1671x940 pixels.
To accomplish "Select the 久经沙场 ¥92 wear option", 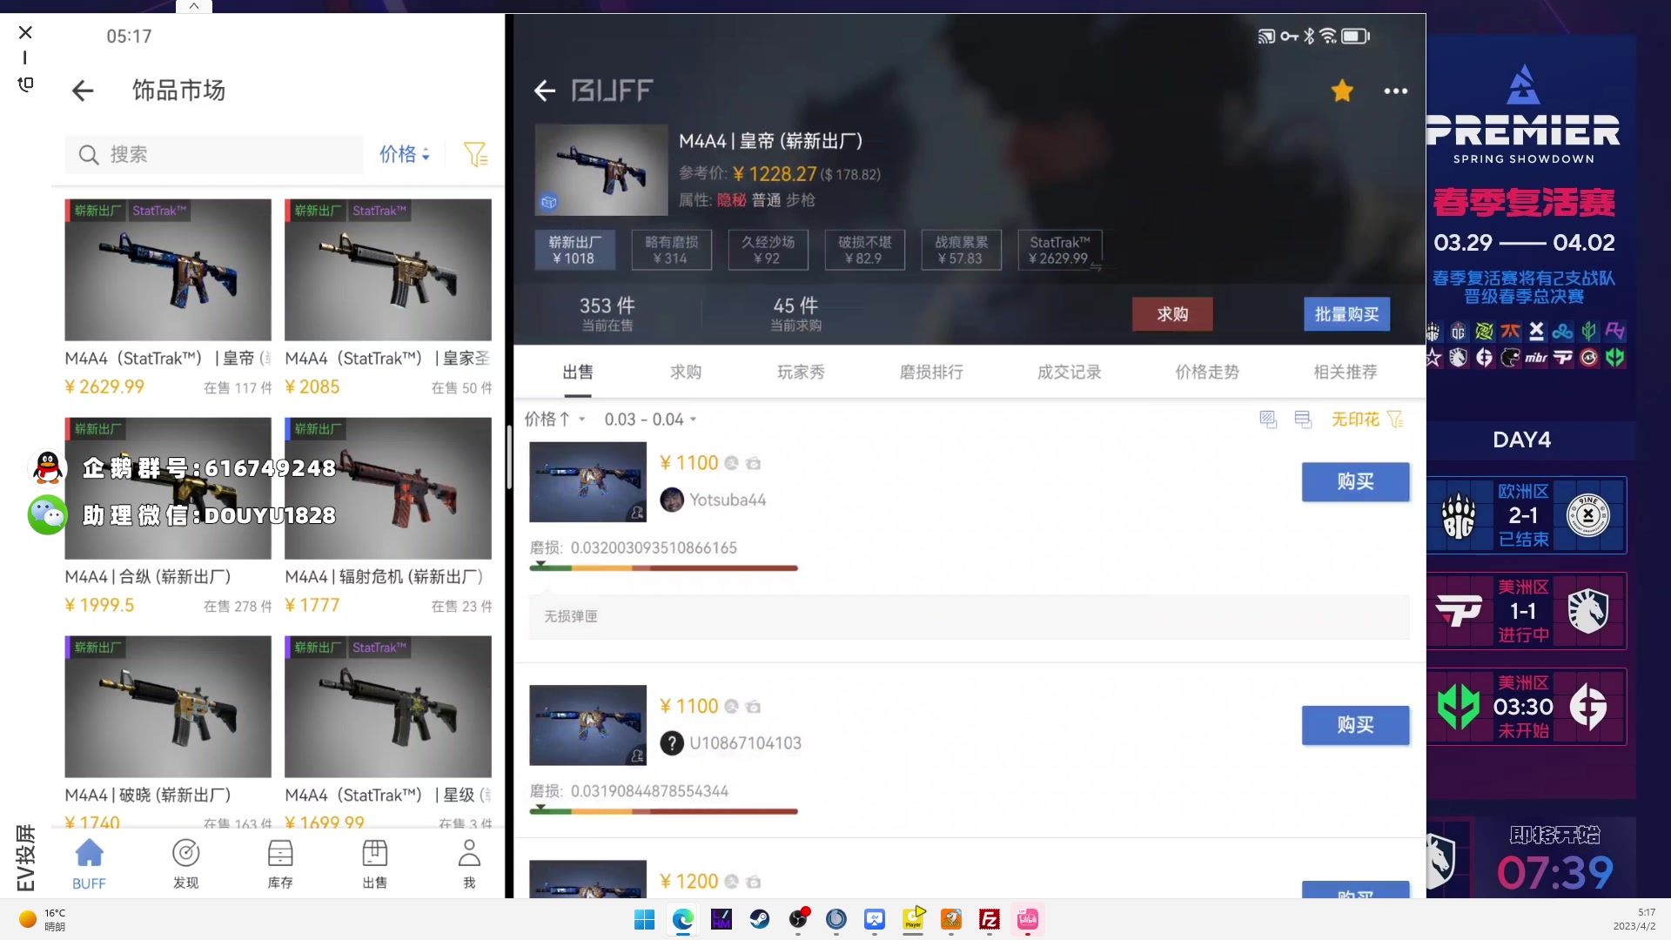I will [768, 250].
